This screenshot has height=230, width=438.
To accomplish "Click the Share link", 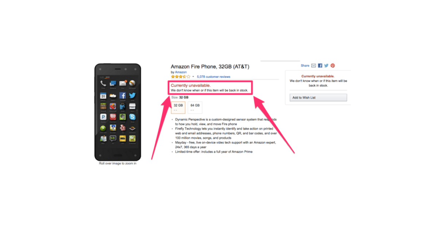I will point(305,66).
